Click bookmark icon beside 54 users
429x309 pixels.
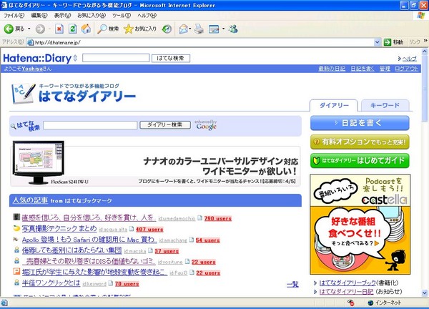pos(192,240)
